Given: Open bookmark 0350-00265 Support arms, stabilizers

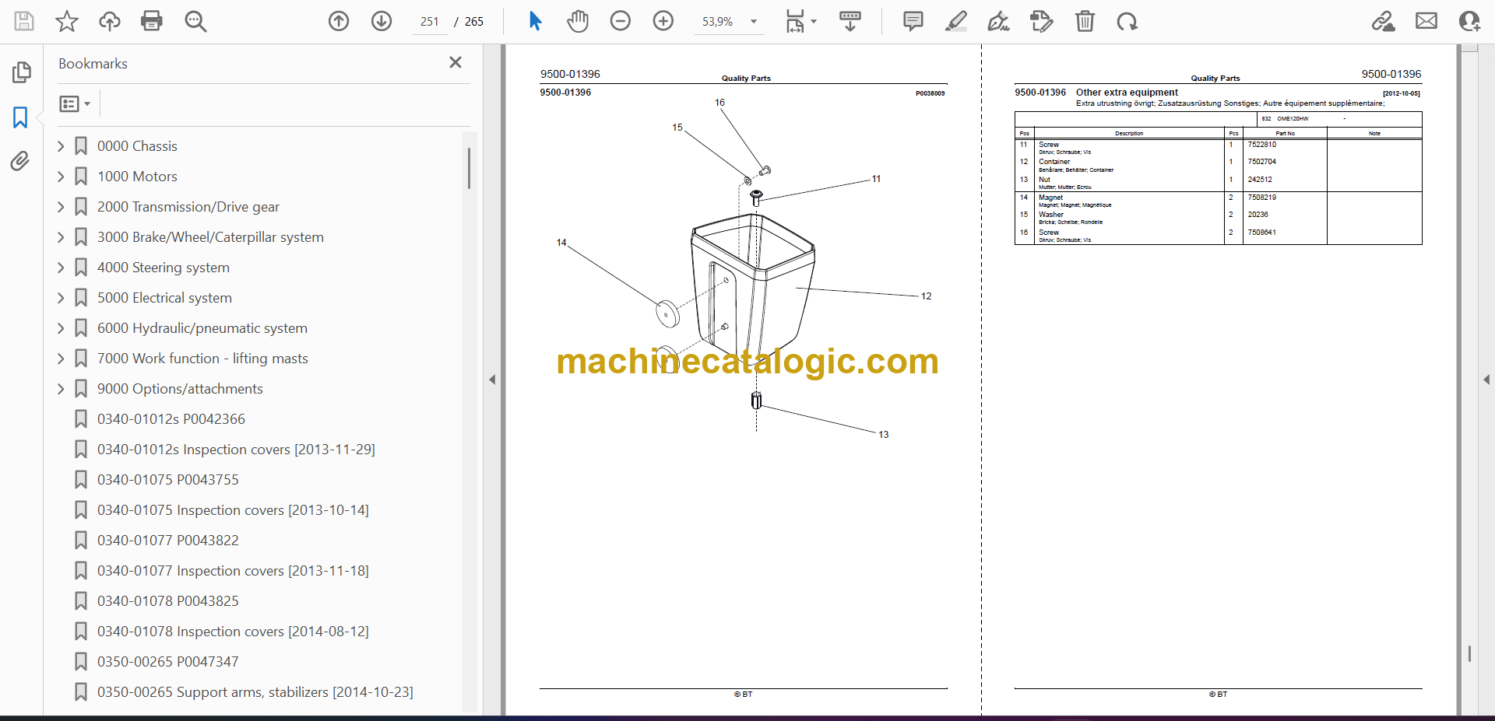Looking at the screenshot, I should pyautogui.click(x=255, y=692).
